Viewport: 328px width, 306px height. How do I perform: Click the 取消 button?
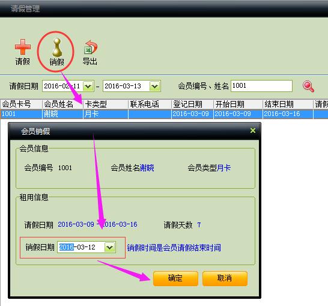[225, 278]
